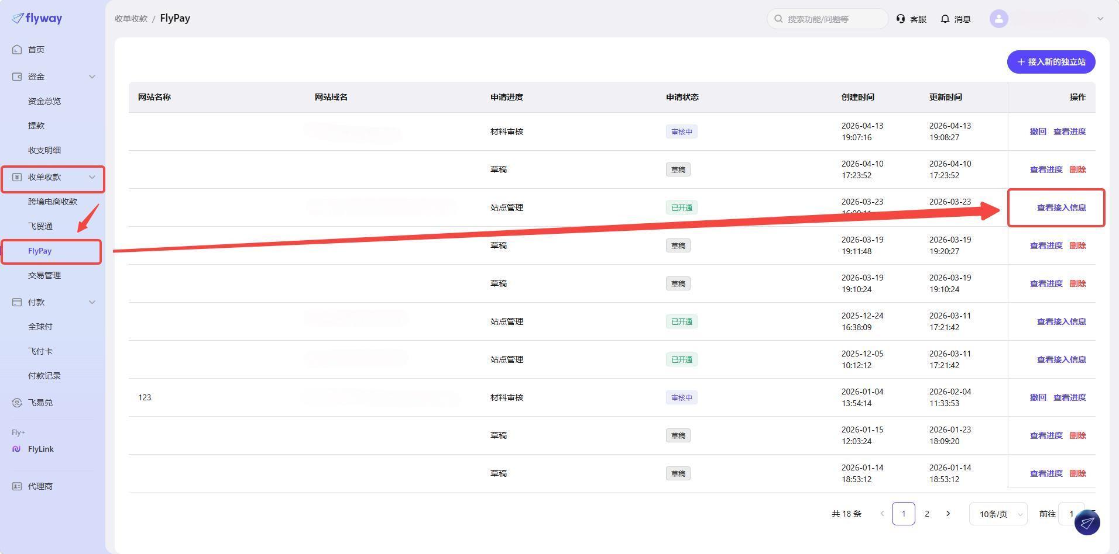Click 查看接入信息 for 2025-12-24 row

pos(1062,321)
